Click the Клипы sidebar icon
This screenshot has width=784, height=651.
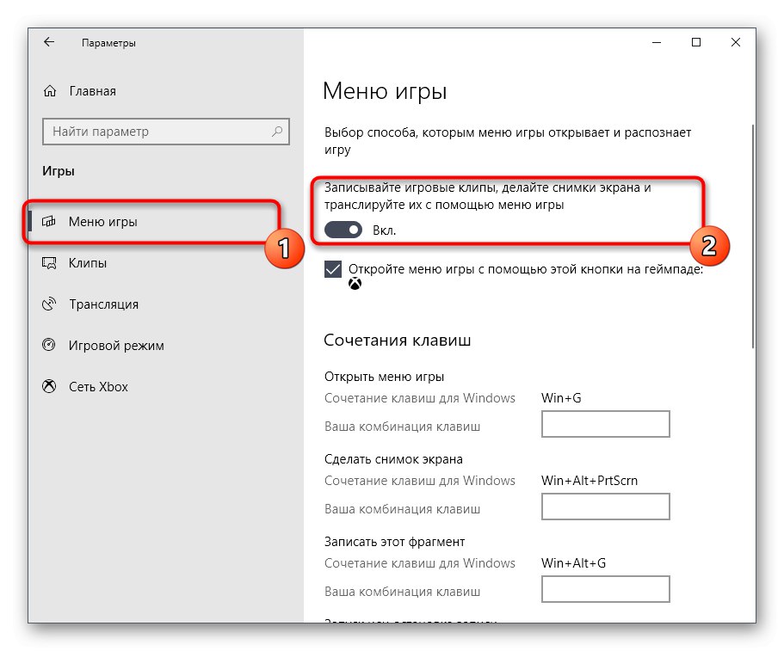coord(51,263)
